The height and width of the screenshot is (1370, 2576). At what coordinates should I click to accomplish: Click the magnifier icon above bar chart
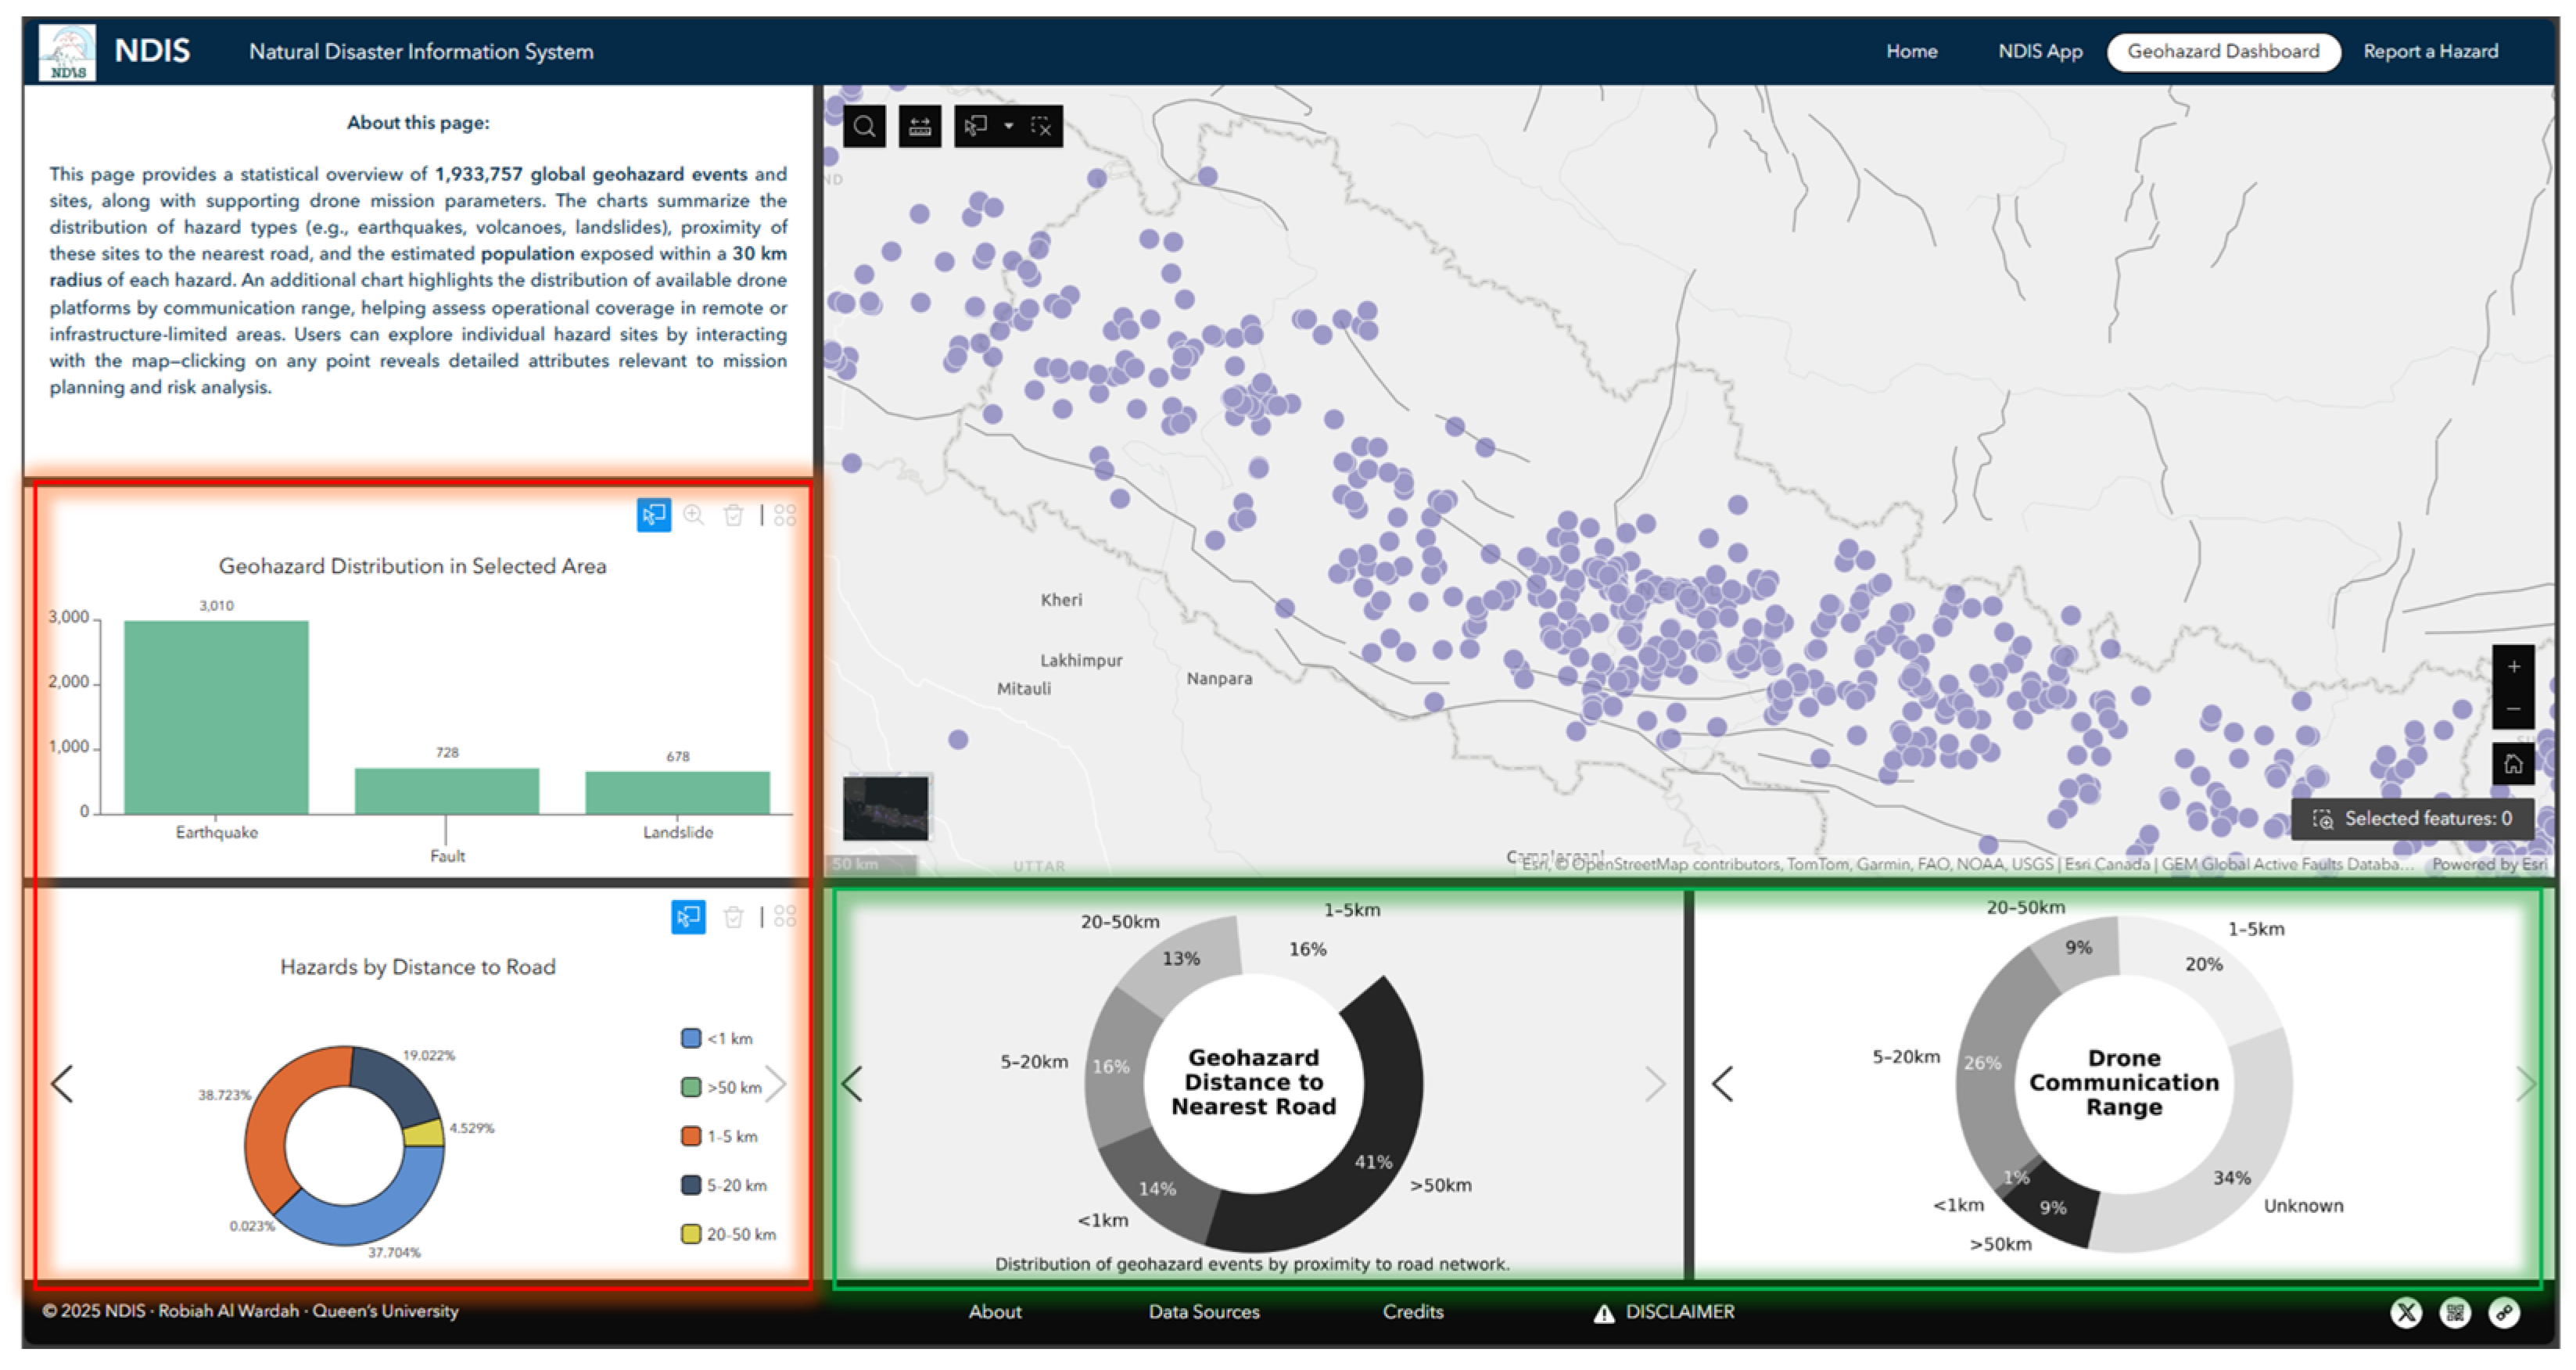coord(693,515)
